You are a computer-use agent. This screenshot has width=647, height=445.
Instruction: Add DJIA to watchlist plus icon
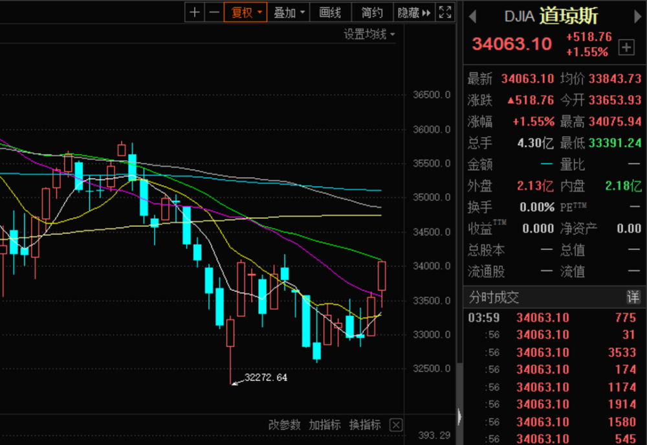pos(626,47)
